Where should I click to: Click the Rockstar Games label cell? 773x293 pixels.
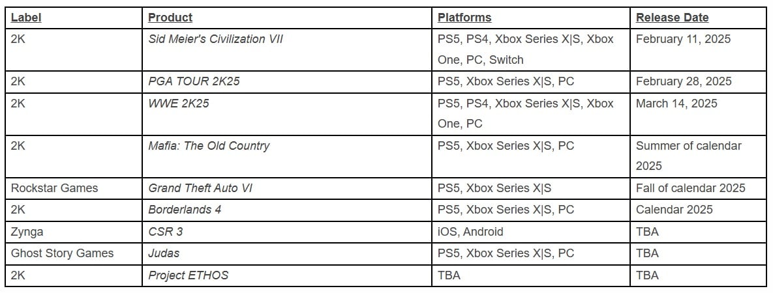(54, 188)
